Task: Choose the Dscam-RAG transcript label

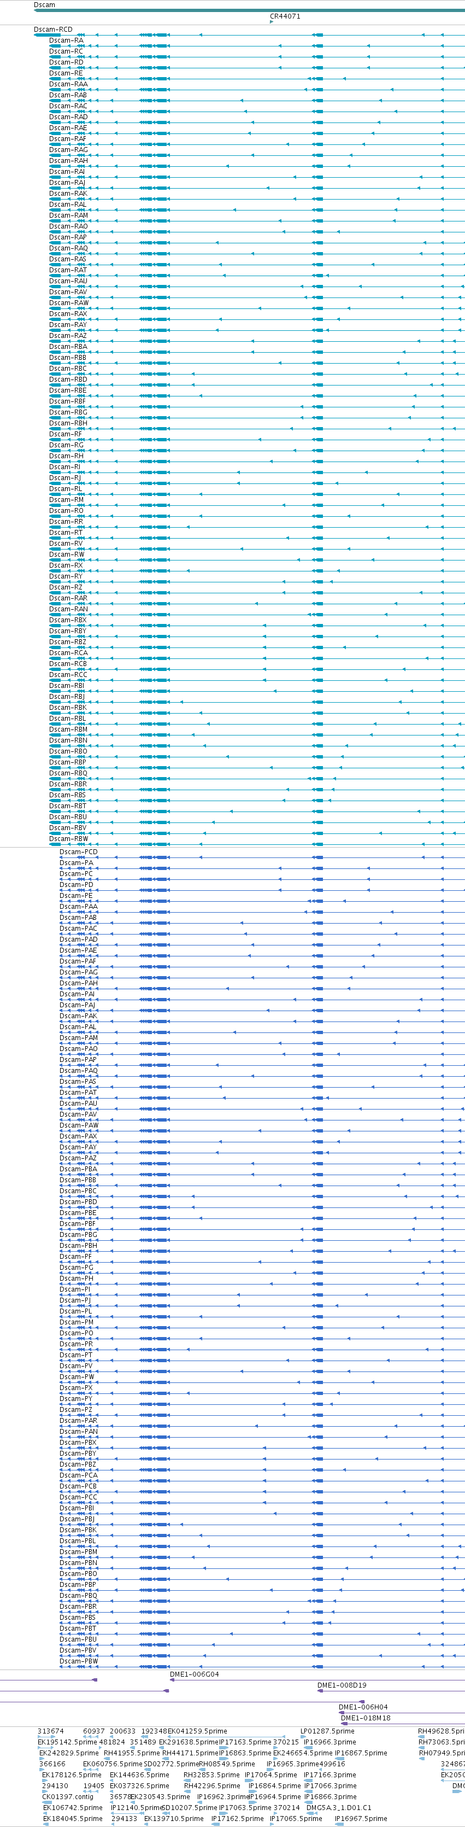Action: coord(69,150)
